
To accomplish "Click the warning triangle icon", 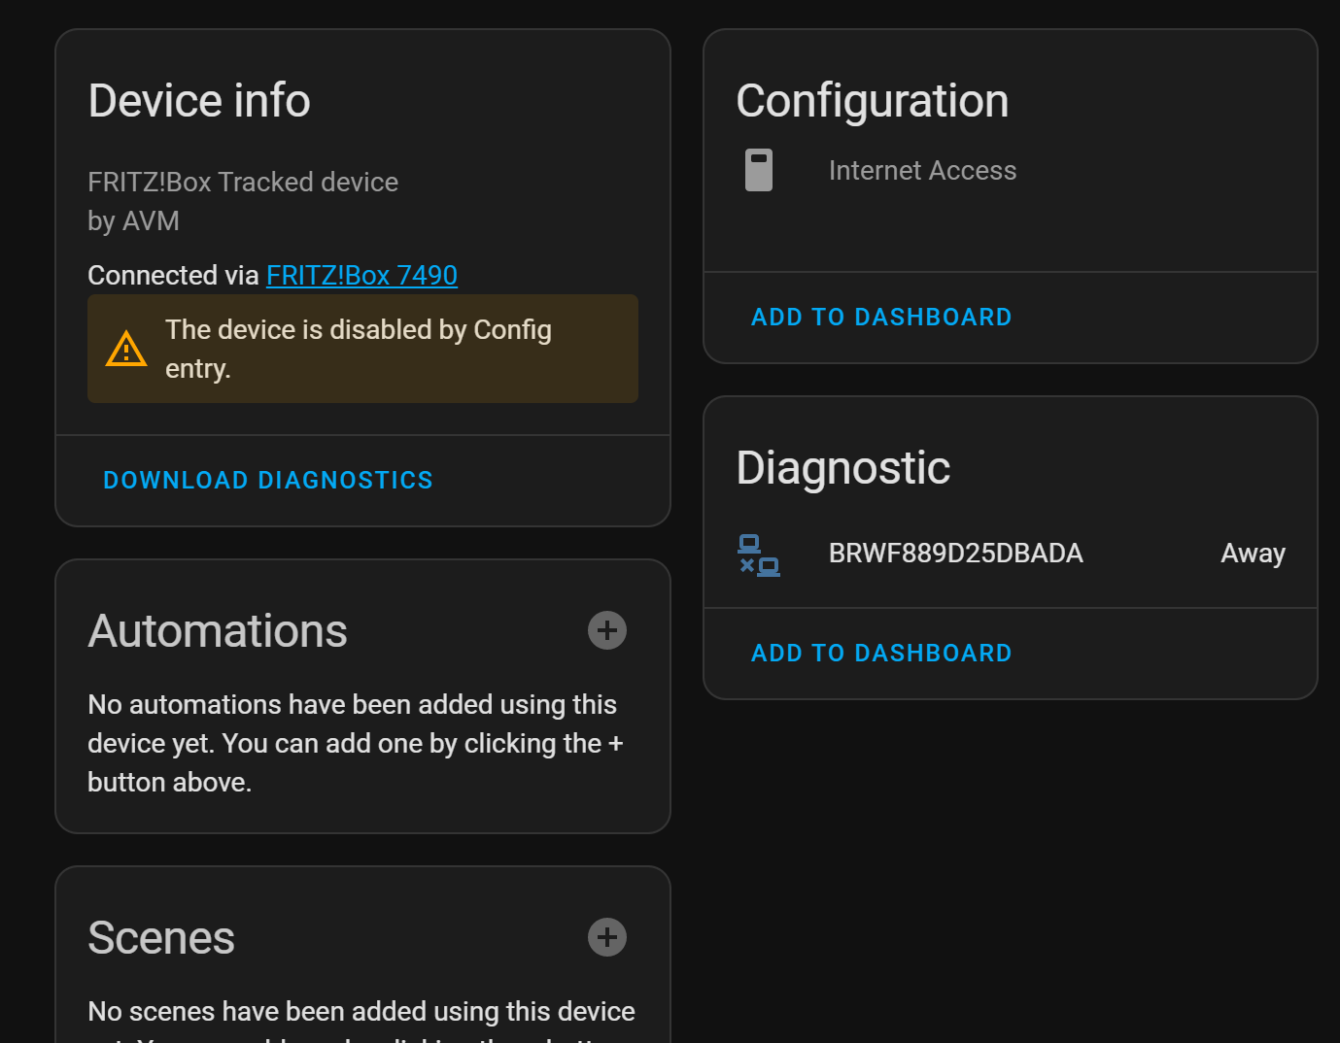I will click(x=125, y=348).
